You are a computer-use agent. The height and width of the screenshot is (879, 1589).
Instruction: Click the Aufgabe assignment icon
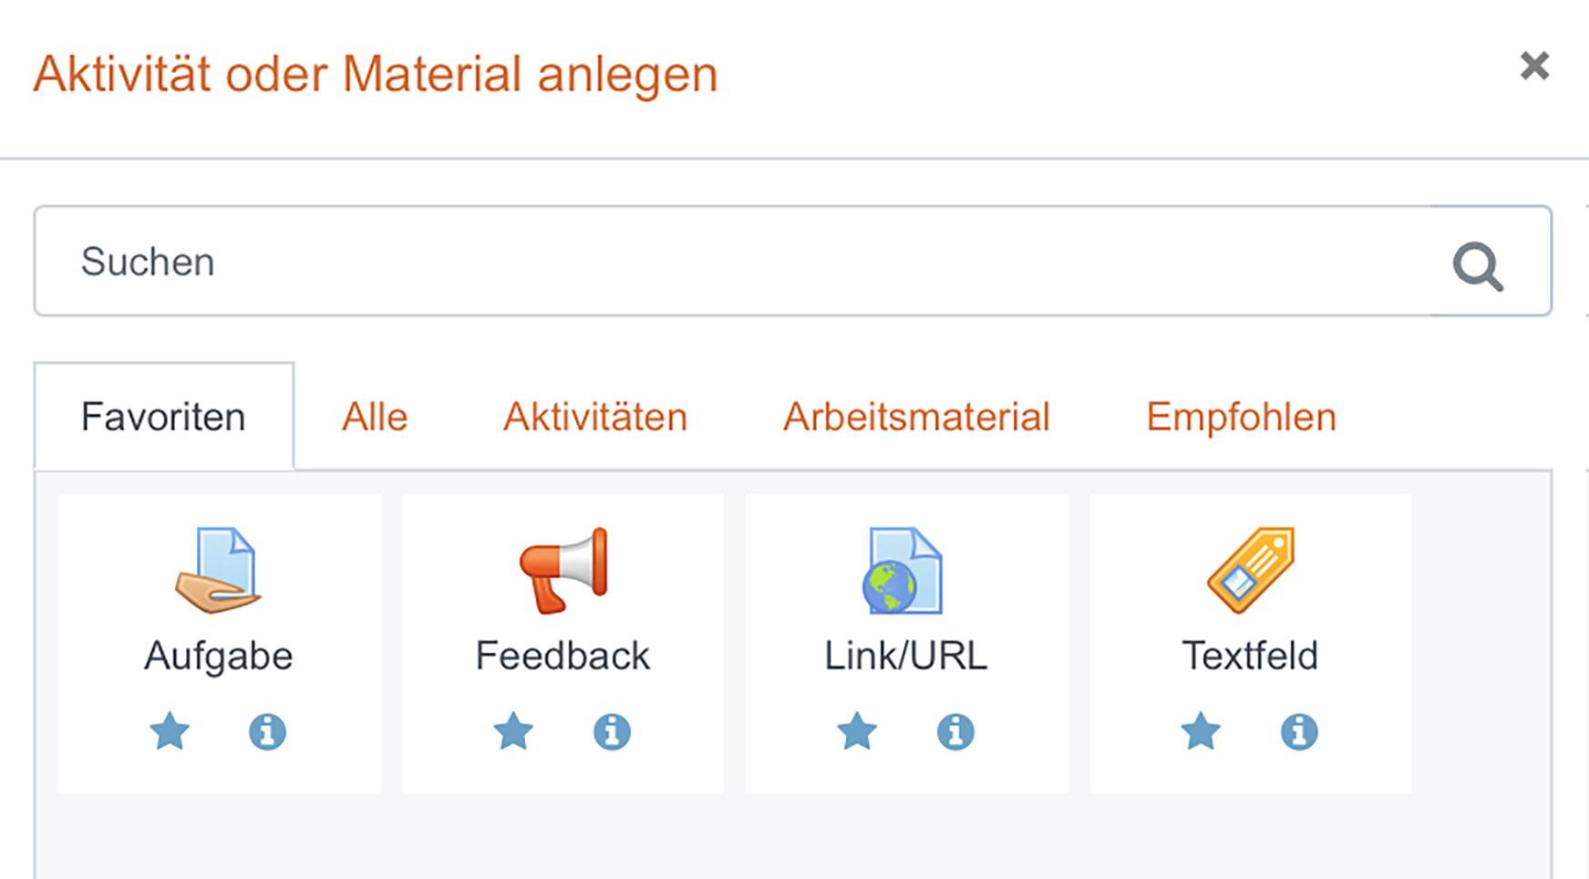coord(219,570)
